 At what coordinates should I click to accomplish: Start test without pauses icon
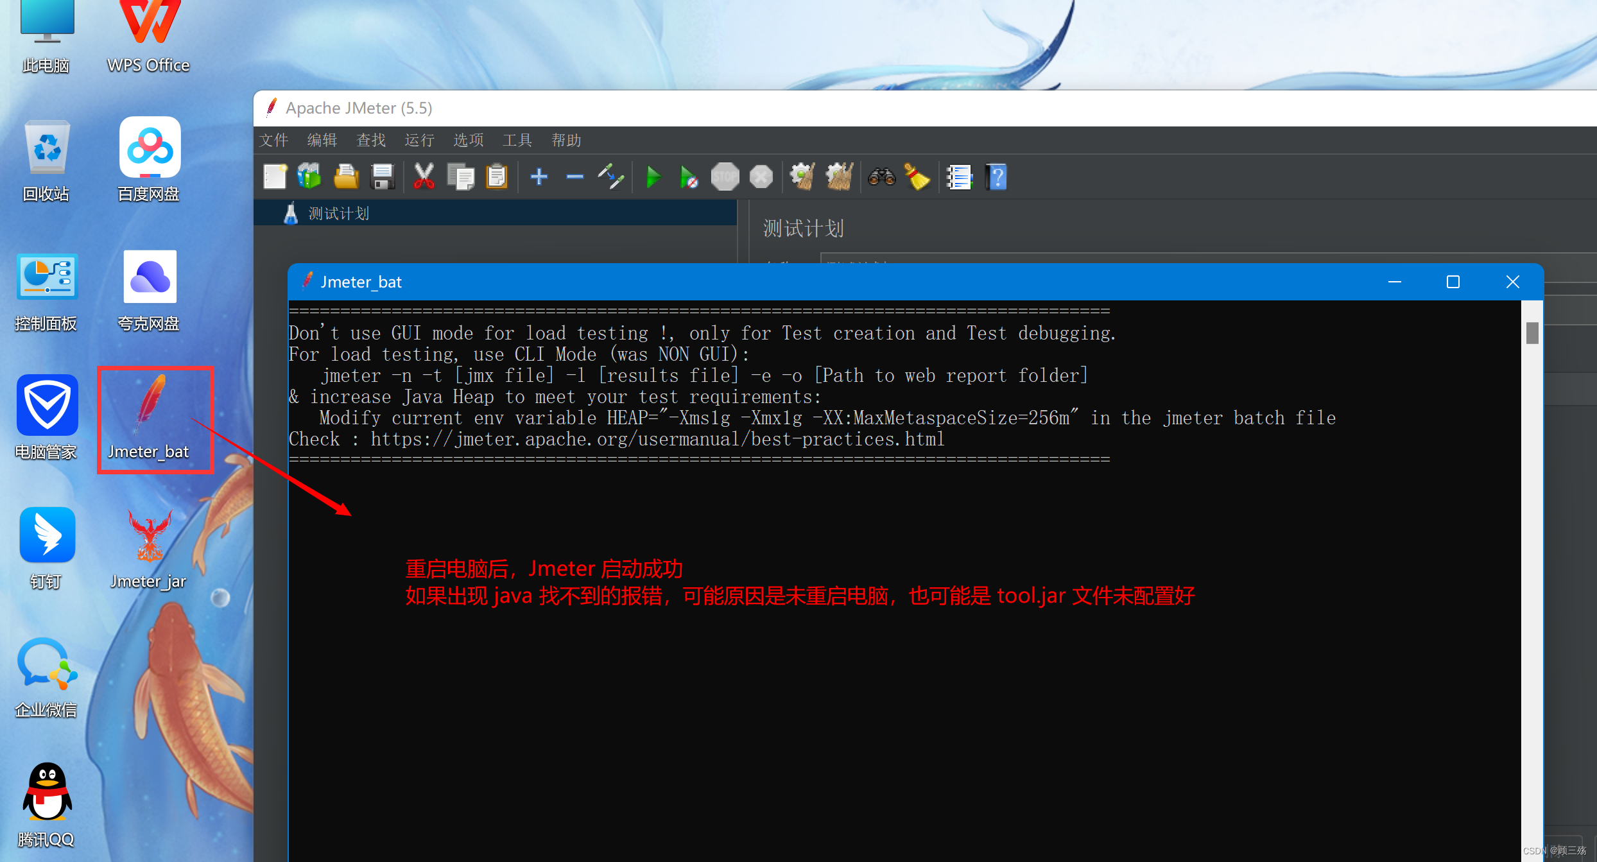[x=689, y=177]
